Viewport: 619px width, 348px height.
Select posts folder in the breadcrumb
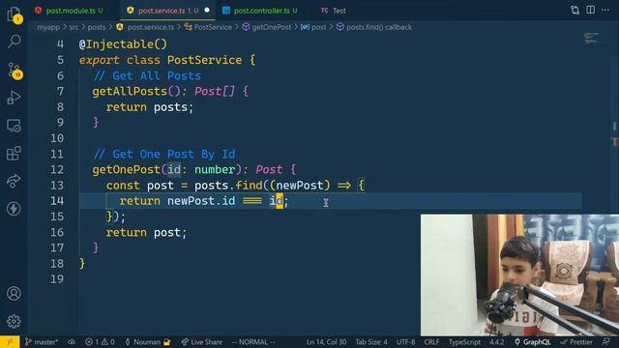97,27
